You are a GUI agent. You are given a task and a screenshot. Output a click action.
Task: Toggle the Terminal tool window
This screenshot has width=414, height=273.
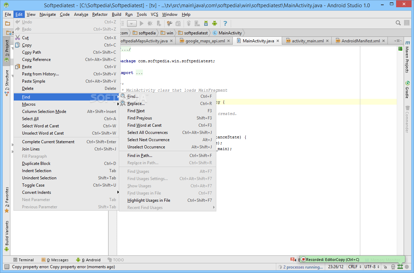[23, 260]
